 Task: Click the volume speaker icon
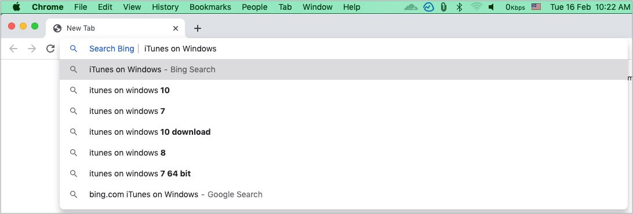point(491,7)
